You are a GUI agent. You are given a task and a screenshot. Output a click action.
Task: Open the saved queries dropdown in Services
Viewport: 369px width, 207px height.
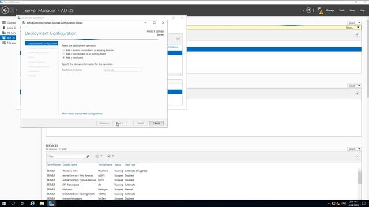point(110,156)
